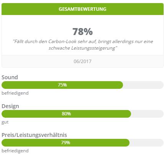Image resolution: width=164 pixels, height=155 pixels.
Task: Click the left green start of the Design bar
Action: point(6,114)
